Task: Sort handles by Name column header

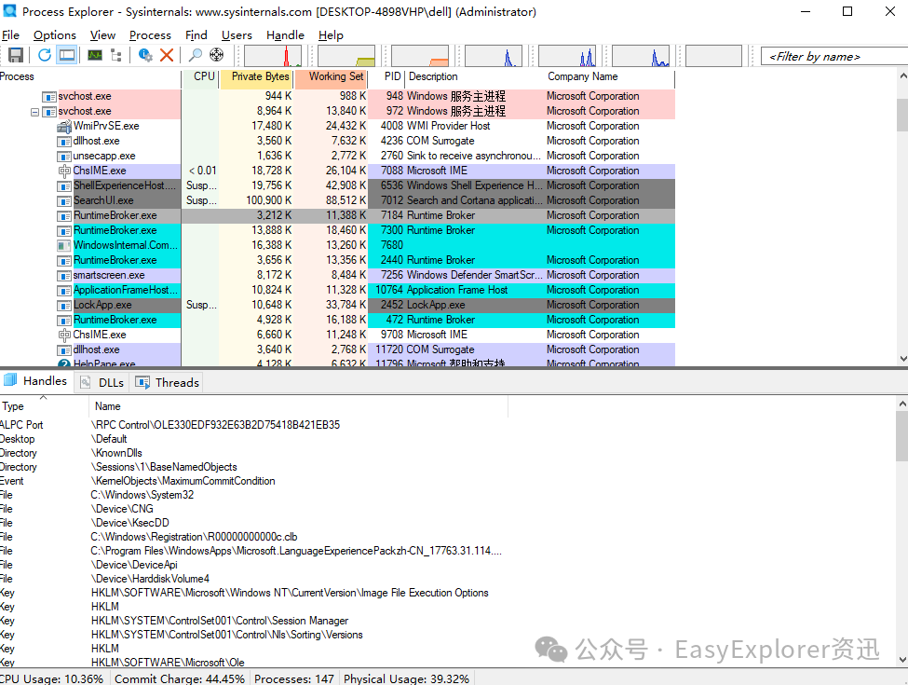Action: click(x=298, y=406)
